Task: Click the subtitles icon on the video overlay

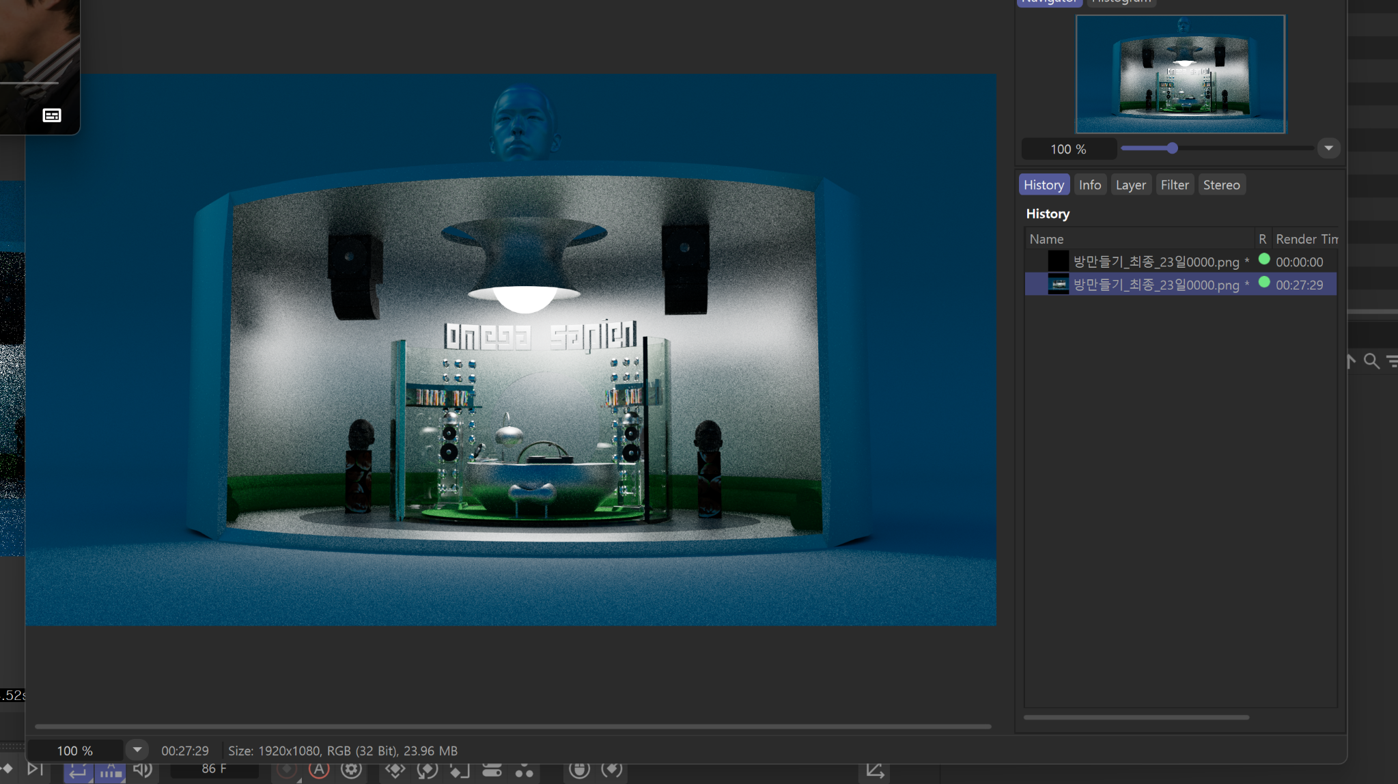Action: pyautogui.click(x=52, y=115)
